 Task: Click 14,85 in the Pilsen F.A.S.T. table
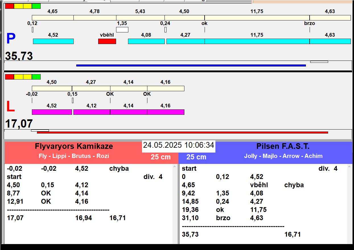click(x=190, y=201)
